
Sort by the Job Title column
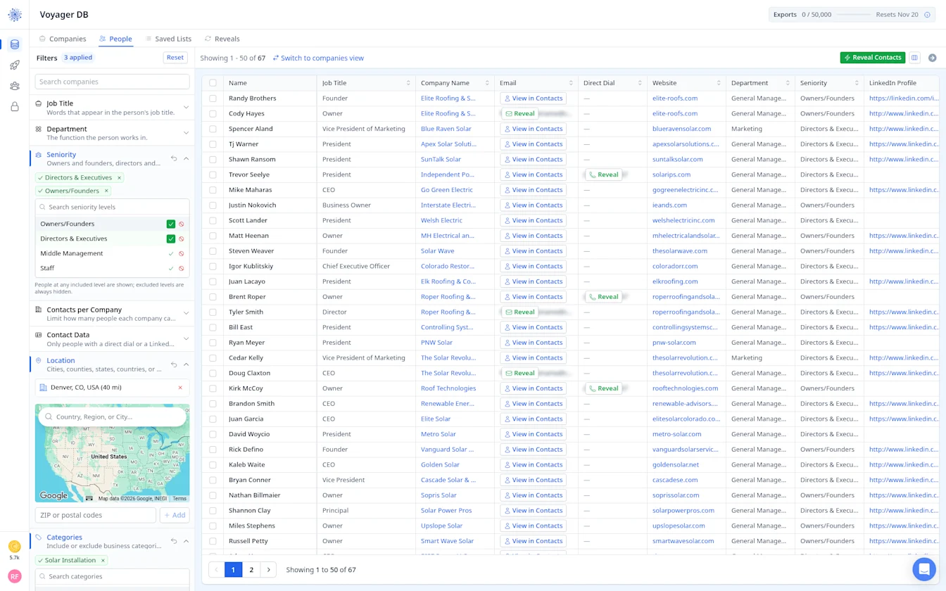coord(408,83)
